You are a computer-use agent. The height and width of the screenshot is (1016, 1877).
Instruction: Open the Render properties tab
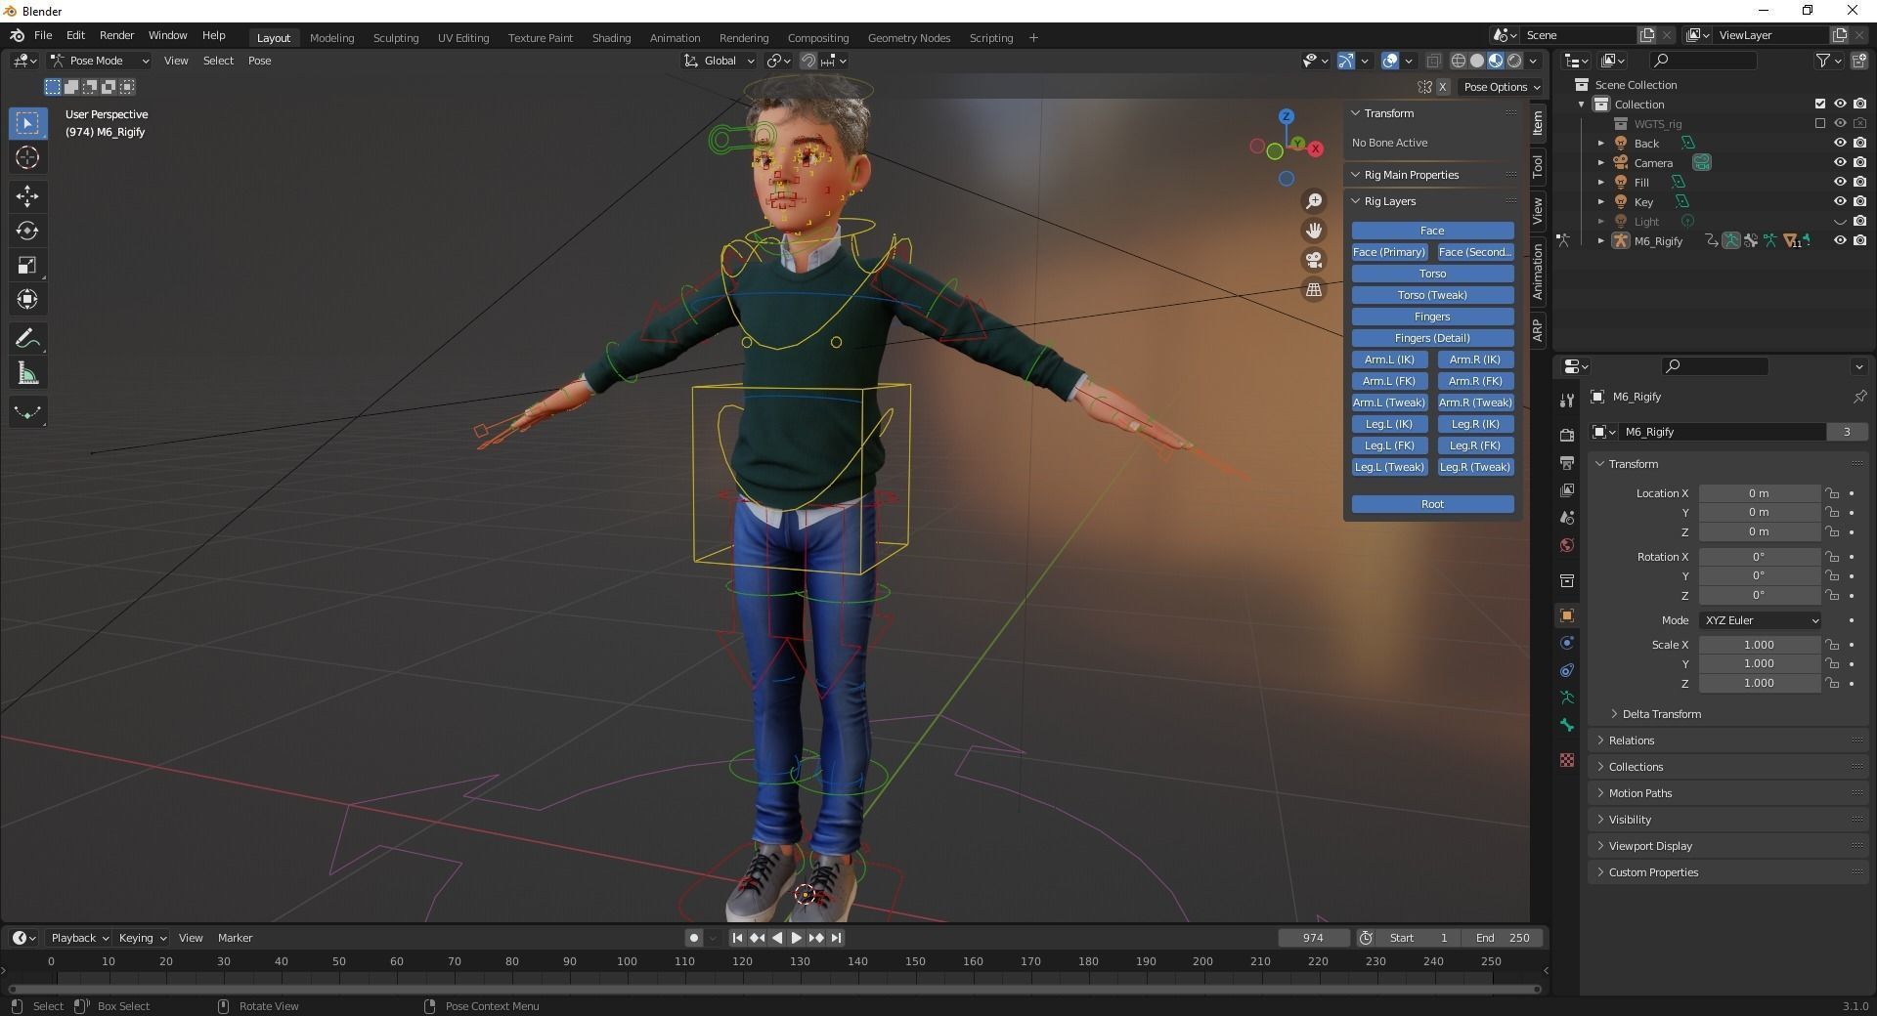pyautogui.click(x=1567, y=435)
